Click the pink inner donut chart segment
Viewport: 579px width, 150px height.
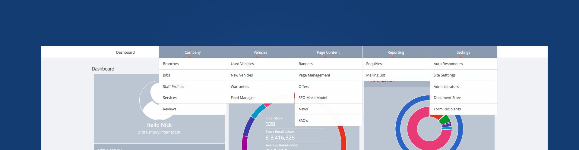coord(412,129)
